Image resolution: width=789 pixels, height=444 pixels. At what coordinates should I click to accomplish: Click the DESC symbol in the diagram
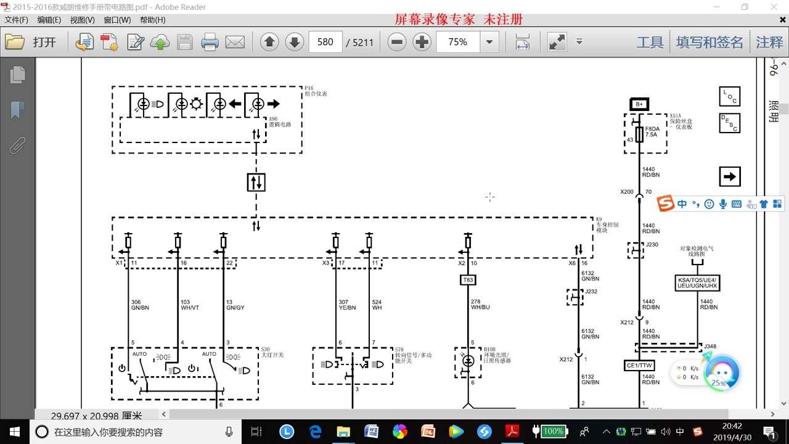730,123
